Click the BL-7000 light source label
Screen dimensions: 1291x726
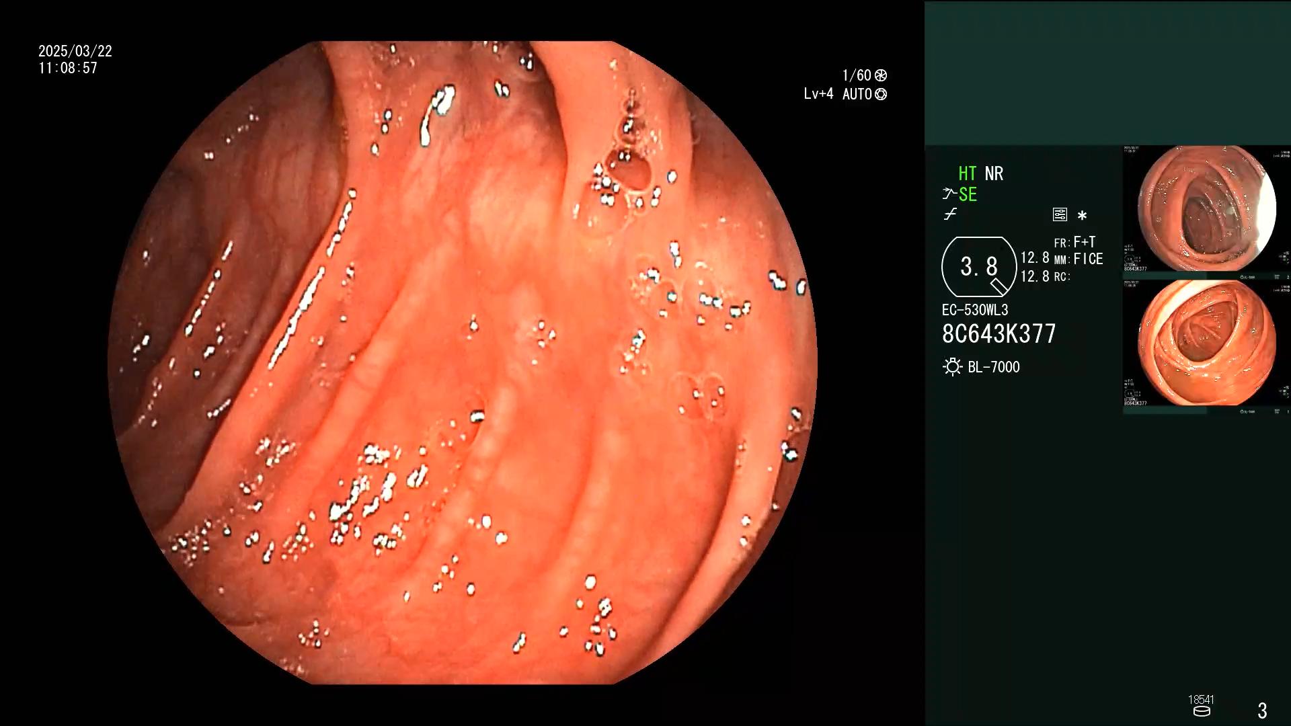pyautogui.click(x=994, y=367)
